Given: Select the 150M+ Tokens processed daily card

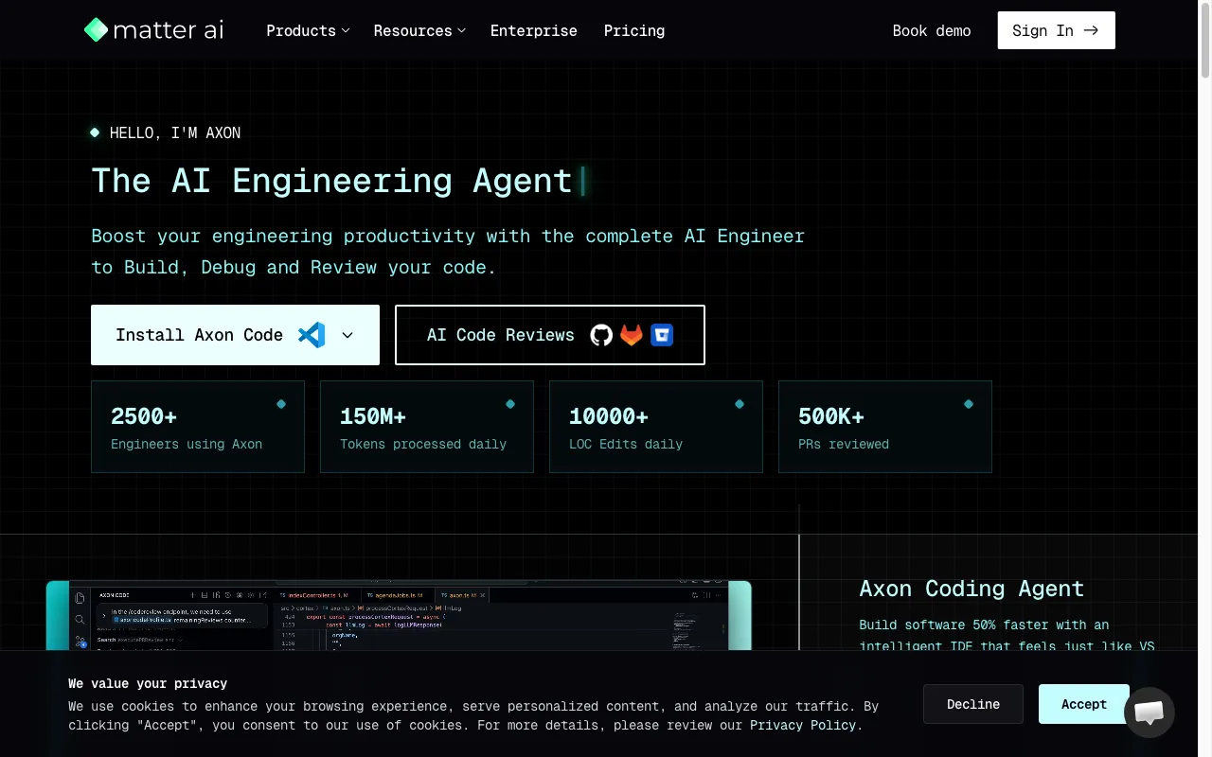Looking at the screenshot, I should [x=427, y=427].
